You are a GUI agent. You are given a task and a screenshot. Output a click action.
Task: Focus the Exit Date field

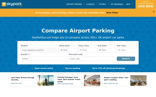click(107, 50)
